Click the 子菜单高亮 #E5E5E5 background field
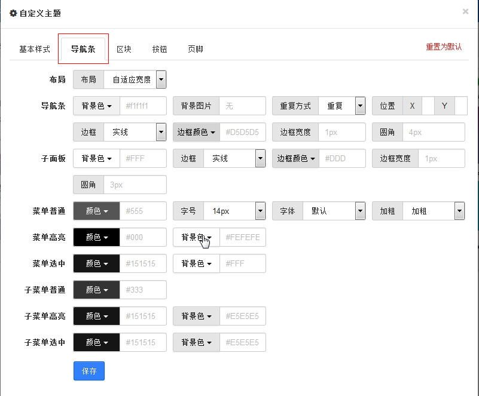Screen dimensions: 479x396 [x=243, y=316]
